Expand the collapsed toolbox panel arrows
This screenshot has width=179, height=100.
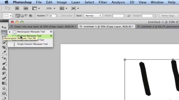click(x=1, y=21)
